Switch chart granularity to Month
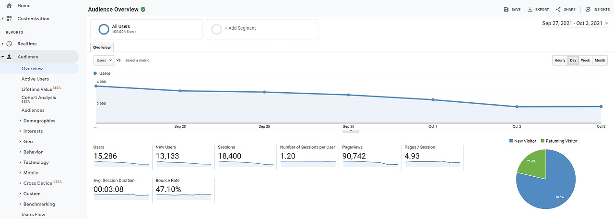 600,61
